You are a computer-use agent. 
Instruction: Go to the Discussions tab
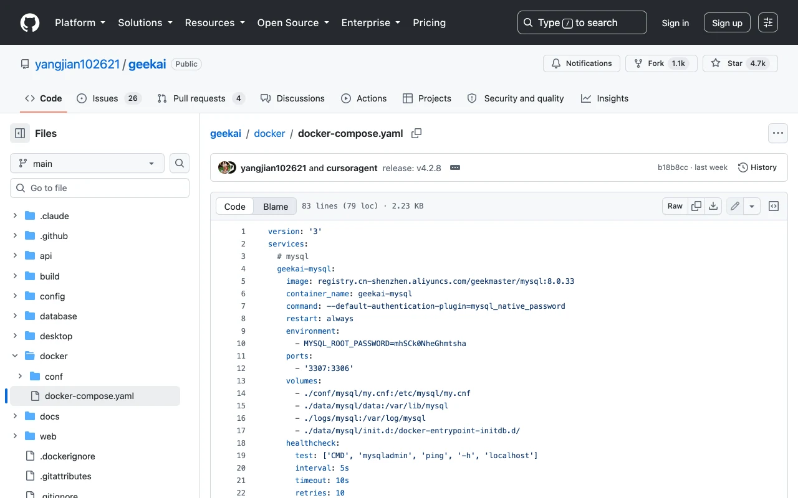tap(292, 98)
